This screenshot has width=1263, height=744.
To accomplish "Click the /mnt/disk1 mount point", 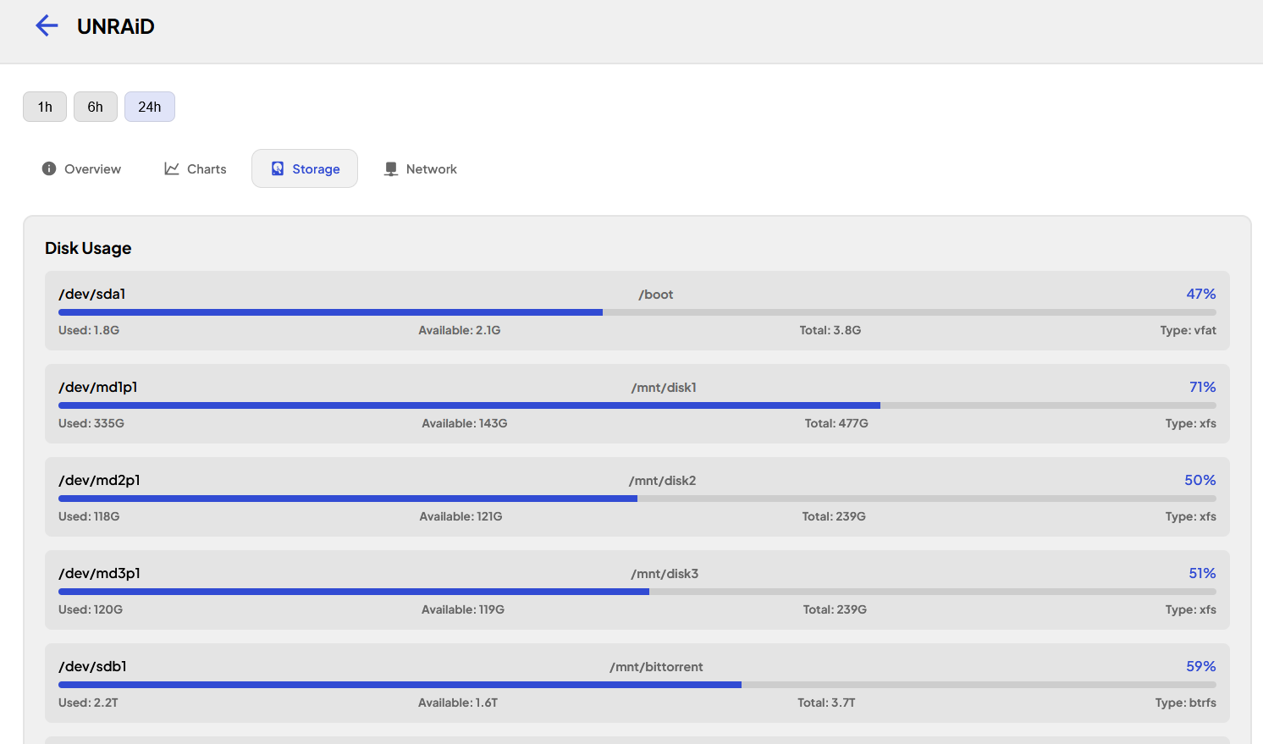I will [x=664, y=388].
